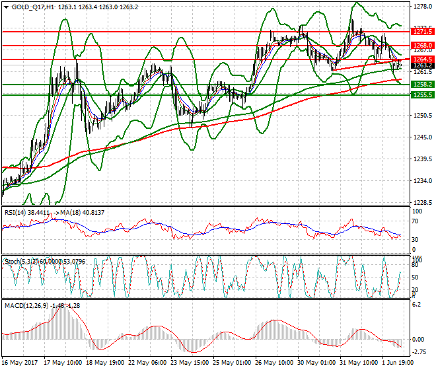Viewport: 436px width, 370px height.
Task: Click the MACD scale value 0.00
Action: (x=418, y=340)
